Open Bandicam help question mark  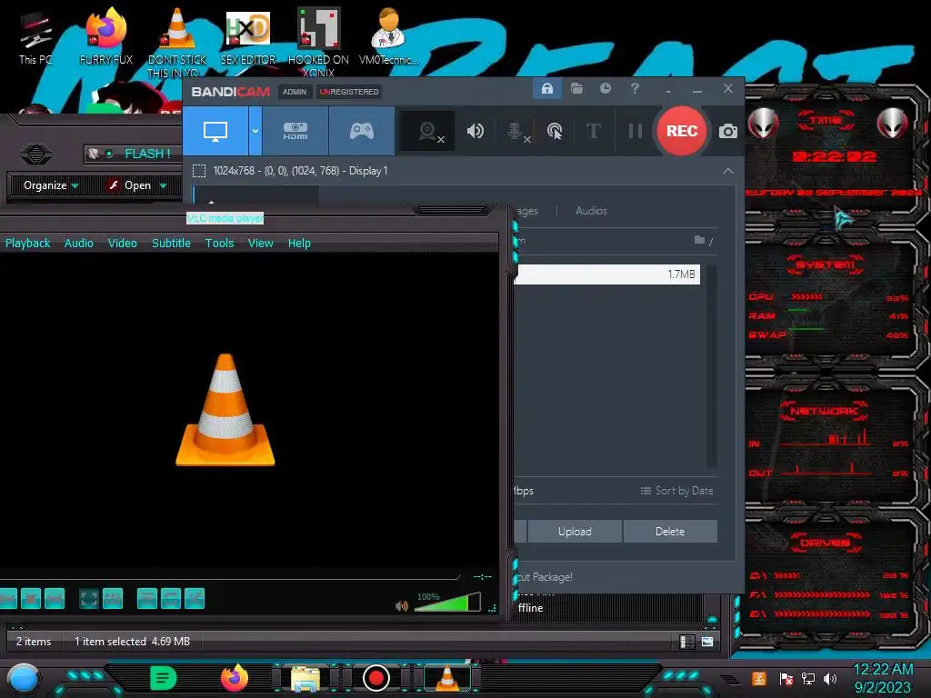pyautogui.click(x=635, y=88)
